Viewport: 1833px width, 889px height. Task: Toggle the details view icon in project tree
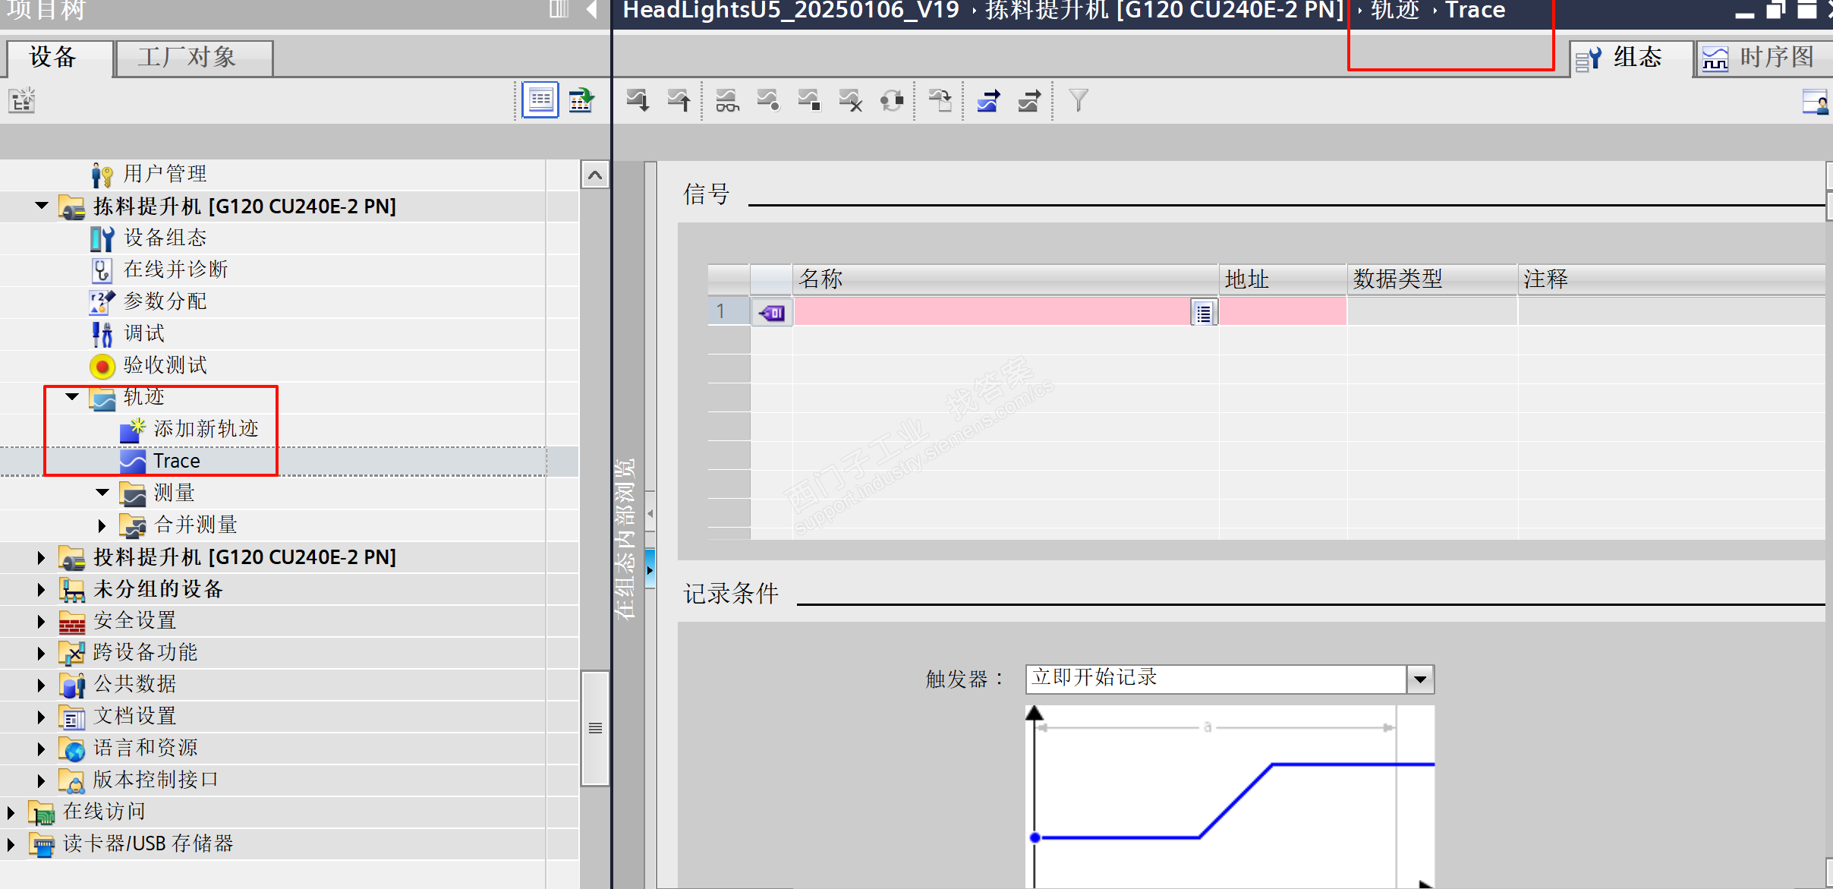click(x=540, y=100)
